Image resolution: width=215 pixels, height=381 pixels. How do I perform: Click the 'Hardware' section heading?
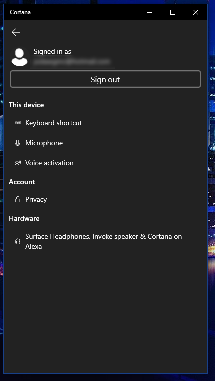(24, 219)
